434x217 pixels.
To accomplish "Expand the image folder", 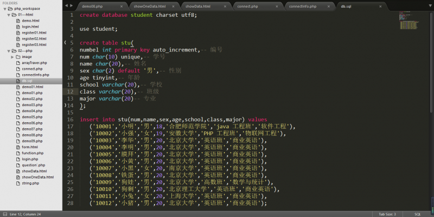I will [12, 57].
